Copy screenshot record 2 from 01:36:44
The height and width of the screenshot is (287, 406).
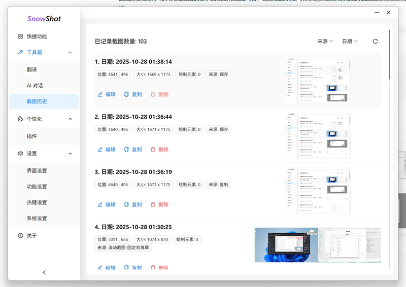point(133,149)
